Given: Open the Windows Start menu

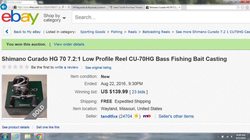Looking at the screenshot, I should tap(5, 137).
